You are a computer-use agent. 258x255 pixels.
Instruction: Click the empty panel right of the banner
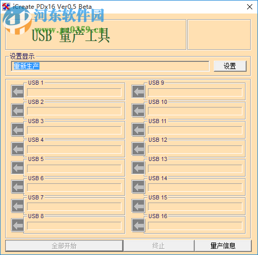point(219,35)
